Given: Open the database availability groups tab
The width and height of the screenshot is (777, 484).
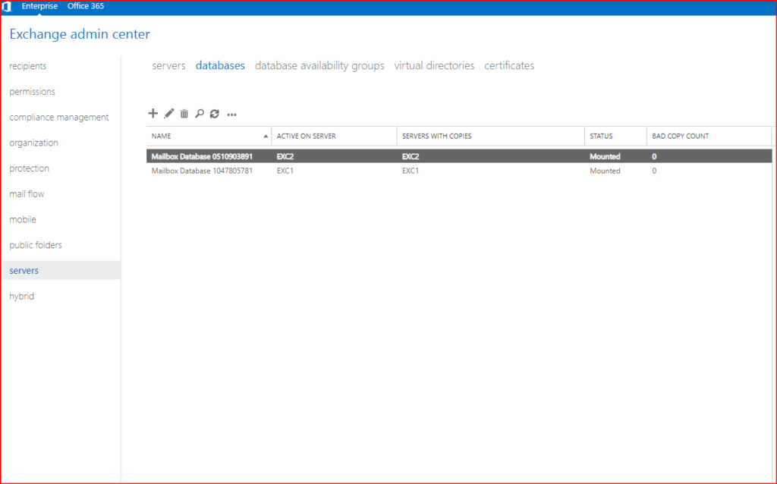Looking at the screenshot, I should click(x=319, y=66).
